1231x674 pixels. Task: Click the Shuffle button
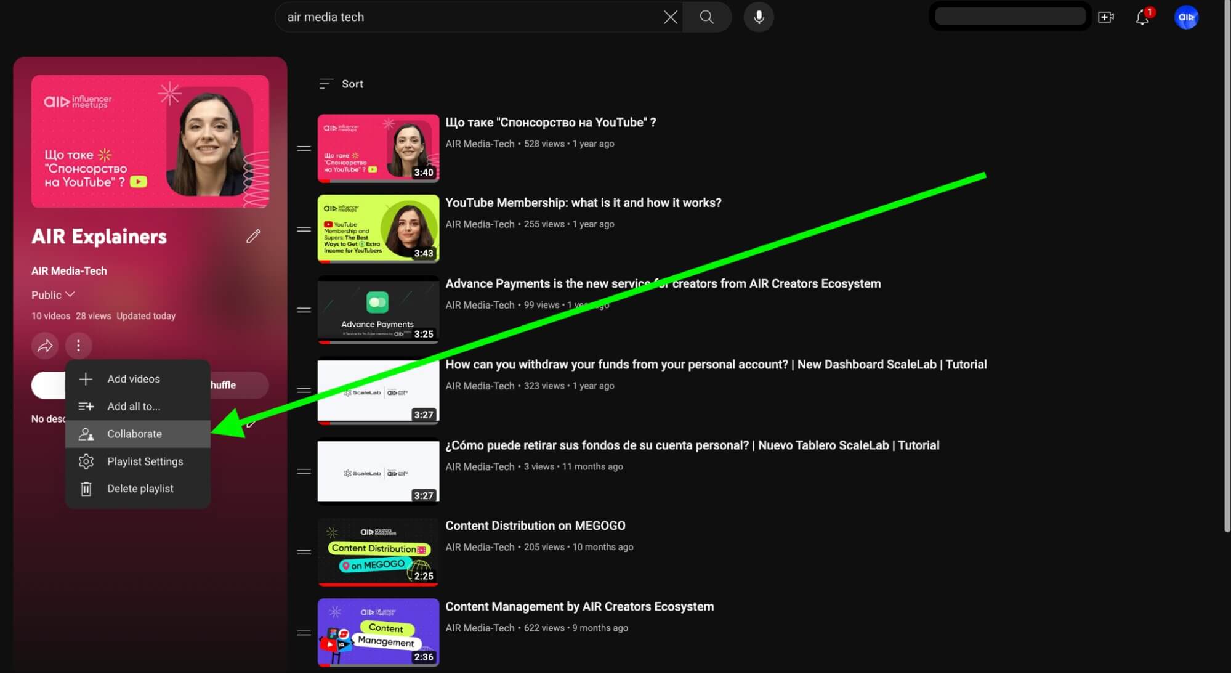[239, 385]
